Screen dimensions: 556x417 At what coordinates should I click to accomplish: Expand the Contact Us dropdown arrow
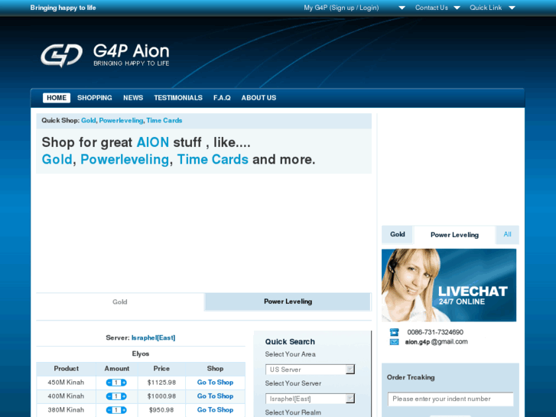point(457,8)
